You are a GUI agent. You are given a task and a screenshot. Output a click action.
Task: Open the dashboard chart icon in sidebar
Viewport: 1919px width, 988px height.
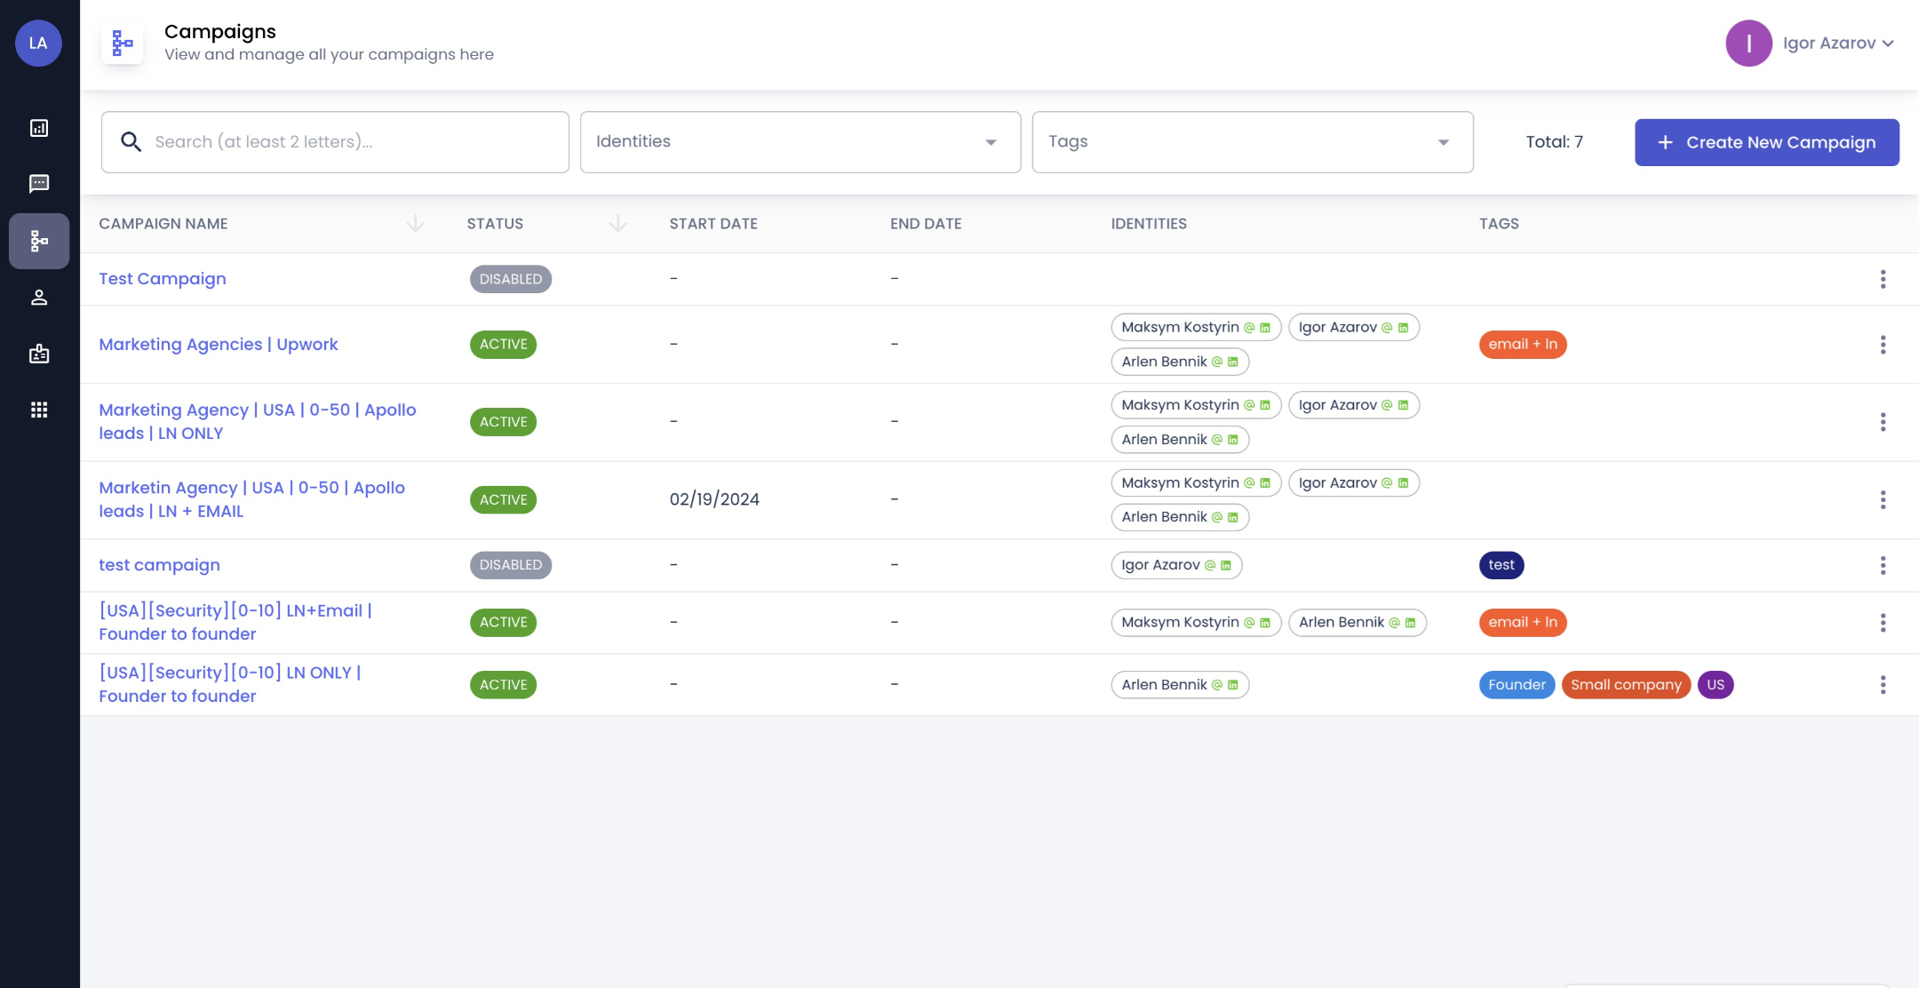pyautogui.click(x=39, y=128)
